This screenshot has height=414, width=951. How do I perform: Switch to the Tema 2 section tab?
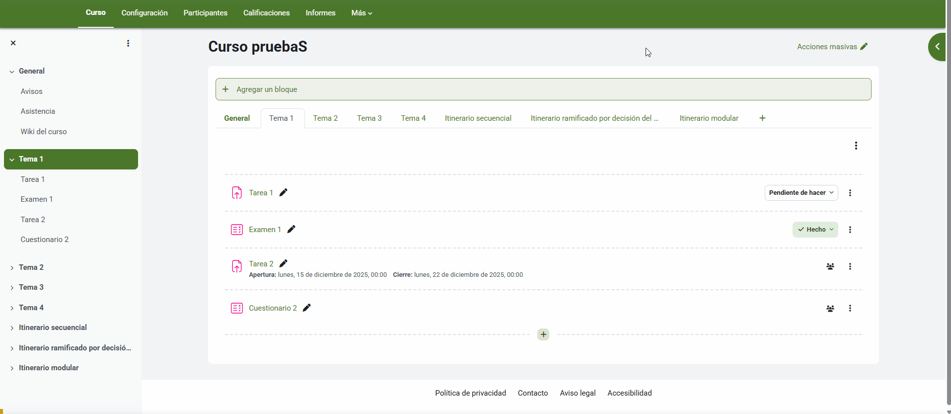pyautogui.click(x=325, y=118)
